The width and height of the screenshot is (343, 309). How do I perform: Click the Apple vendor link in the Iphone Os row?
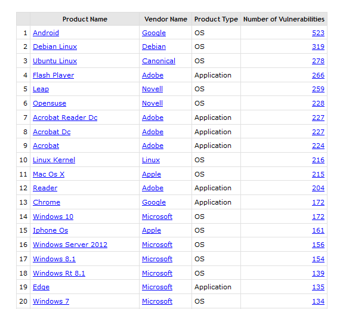click(152, 230)
